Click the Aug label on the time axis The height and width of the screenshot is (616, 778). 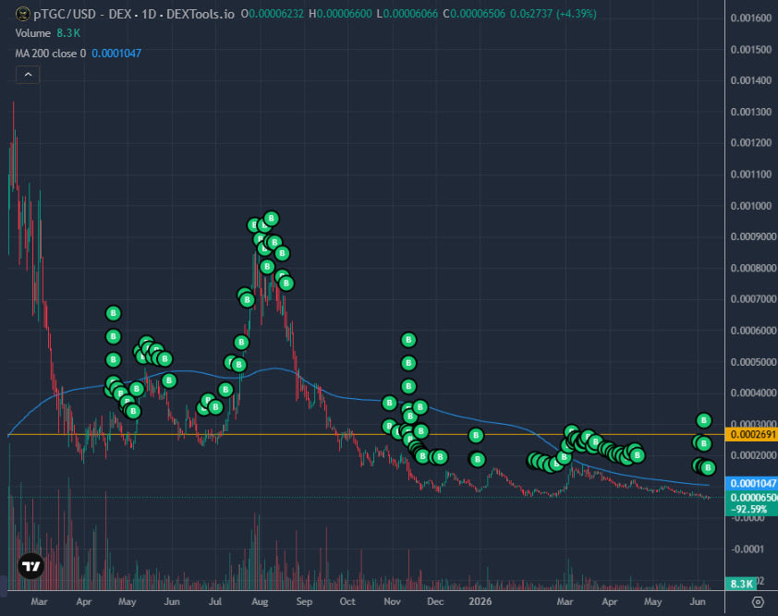click(260, 601)
